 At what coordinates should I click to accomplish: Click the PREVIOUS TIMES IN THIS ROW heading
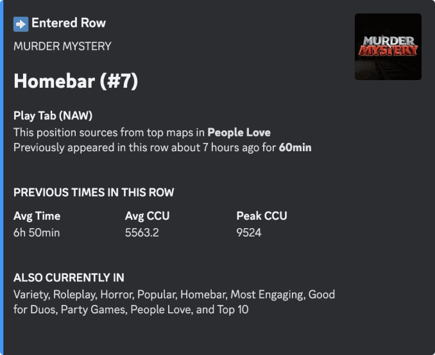(94, 192)
